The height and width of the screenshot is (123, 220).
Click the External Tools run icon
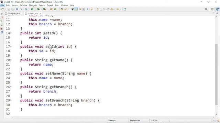click(44, 9)
